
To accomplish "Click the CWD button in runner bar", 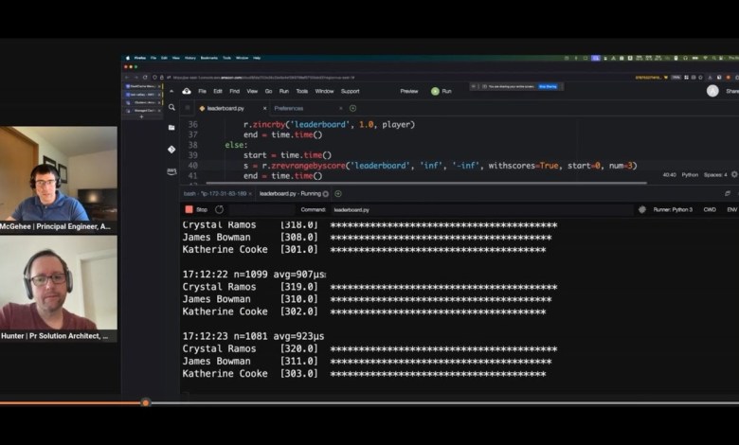I will pos(710,209).
